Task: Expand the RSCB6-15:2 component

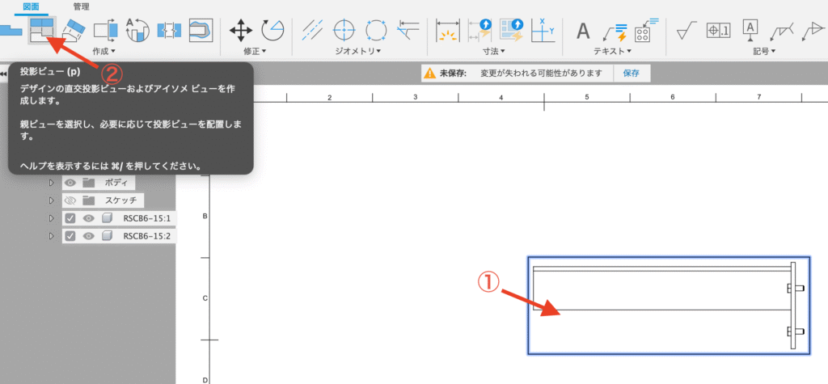Action: [51, 235]
